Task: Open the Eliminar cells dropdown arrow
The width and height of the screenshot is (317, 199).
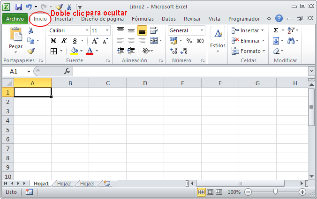Action: click(263, 41)
